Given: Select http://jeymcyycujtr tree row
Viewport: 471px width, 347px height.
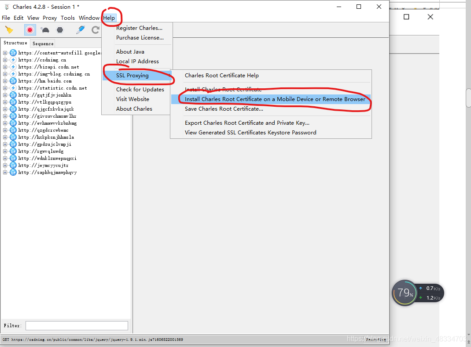Looking at the screenshot, I should click(x=43, y=166).
